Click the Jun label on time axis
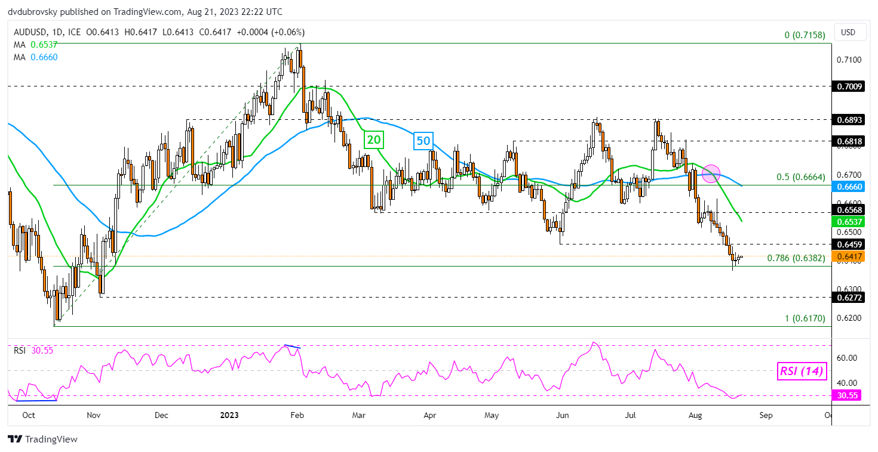The width and height of the screenshot is (878, 452). coord(562,415)
